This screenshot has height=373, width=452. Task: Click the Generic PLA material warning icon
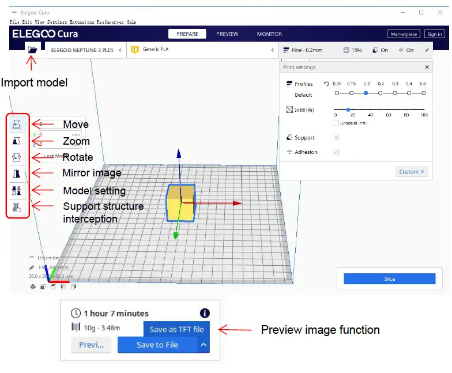[x=135, y=50]
